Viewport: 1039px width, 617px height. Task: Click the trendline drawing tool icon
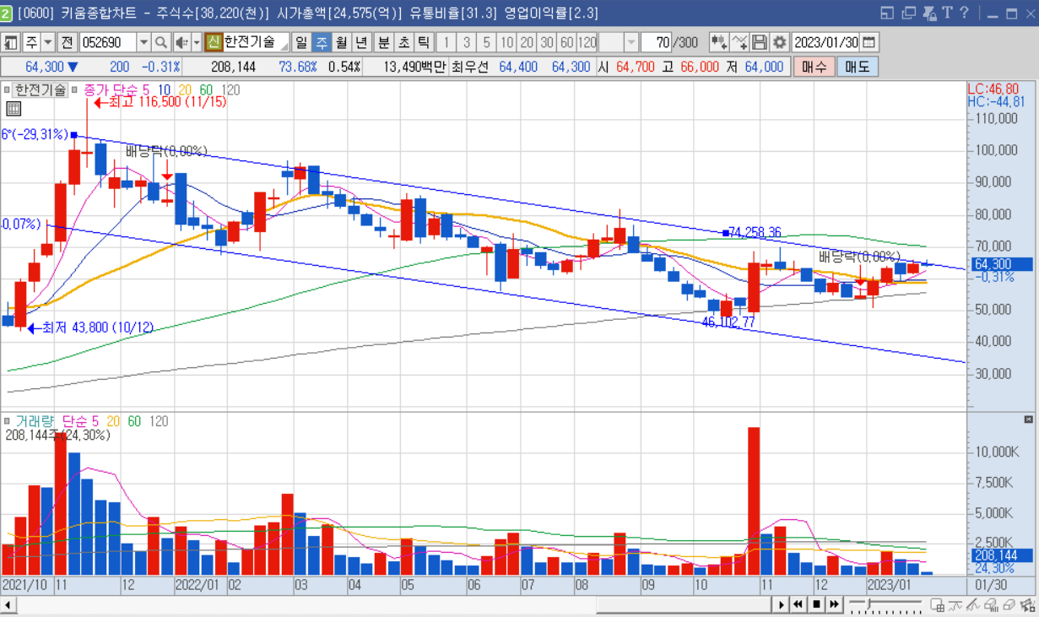[973, 604]
